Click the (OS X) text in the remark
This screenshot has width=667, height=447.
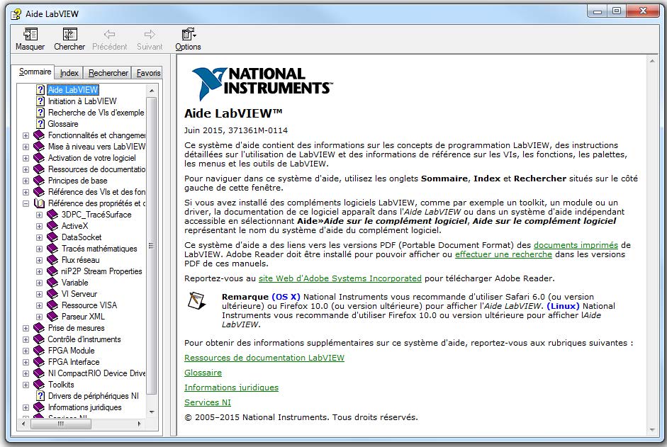[x=286, y=297]
